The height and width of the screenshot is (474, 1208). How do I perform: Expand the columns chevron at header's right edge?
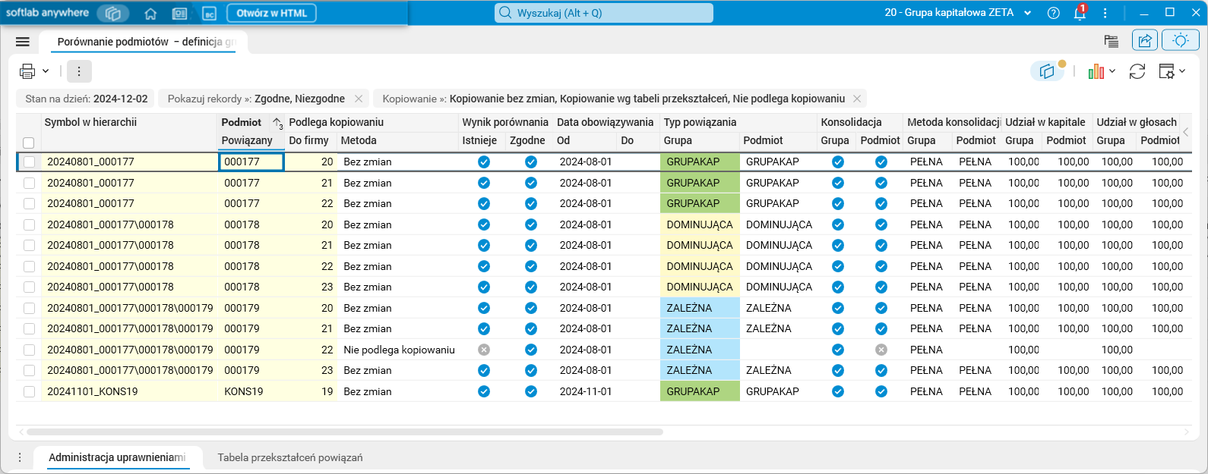(1185, 131)
